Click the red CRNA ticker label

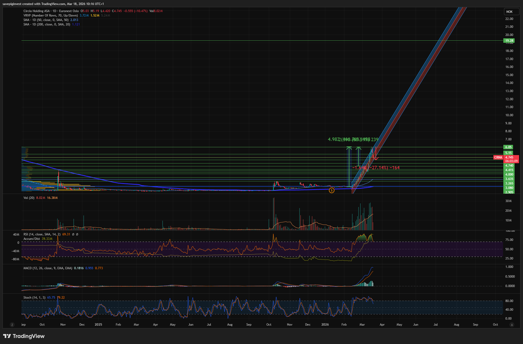(x=498, y=157)
